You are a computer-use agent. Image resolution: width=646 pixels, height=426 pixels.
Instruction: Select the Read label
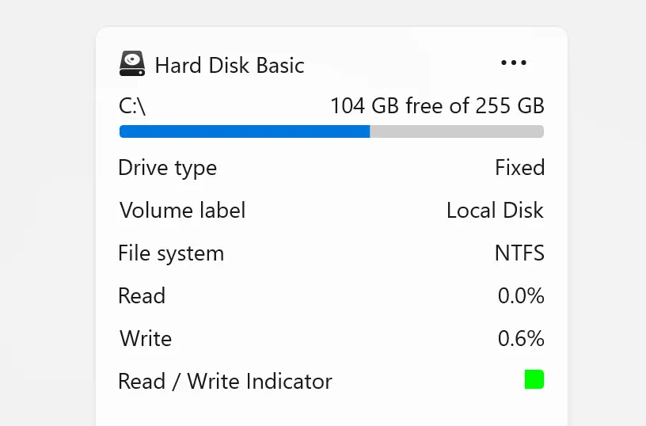pos(142,296)
